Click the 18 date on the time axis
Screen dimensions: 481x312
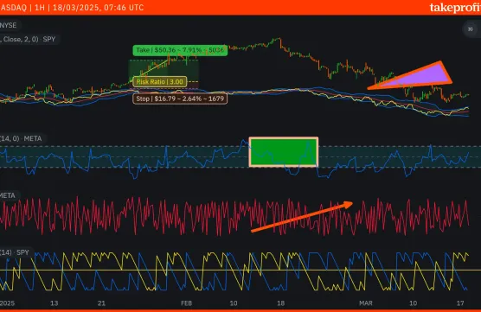point(280,303)
